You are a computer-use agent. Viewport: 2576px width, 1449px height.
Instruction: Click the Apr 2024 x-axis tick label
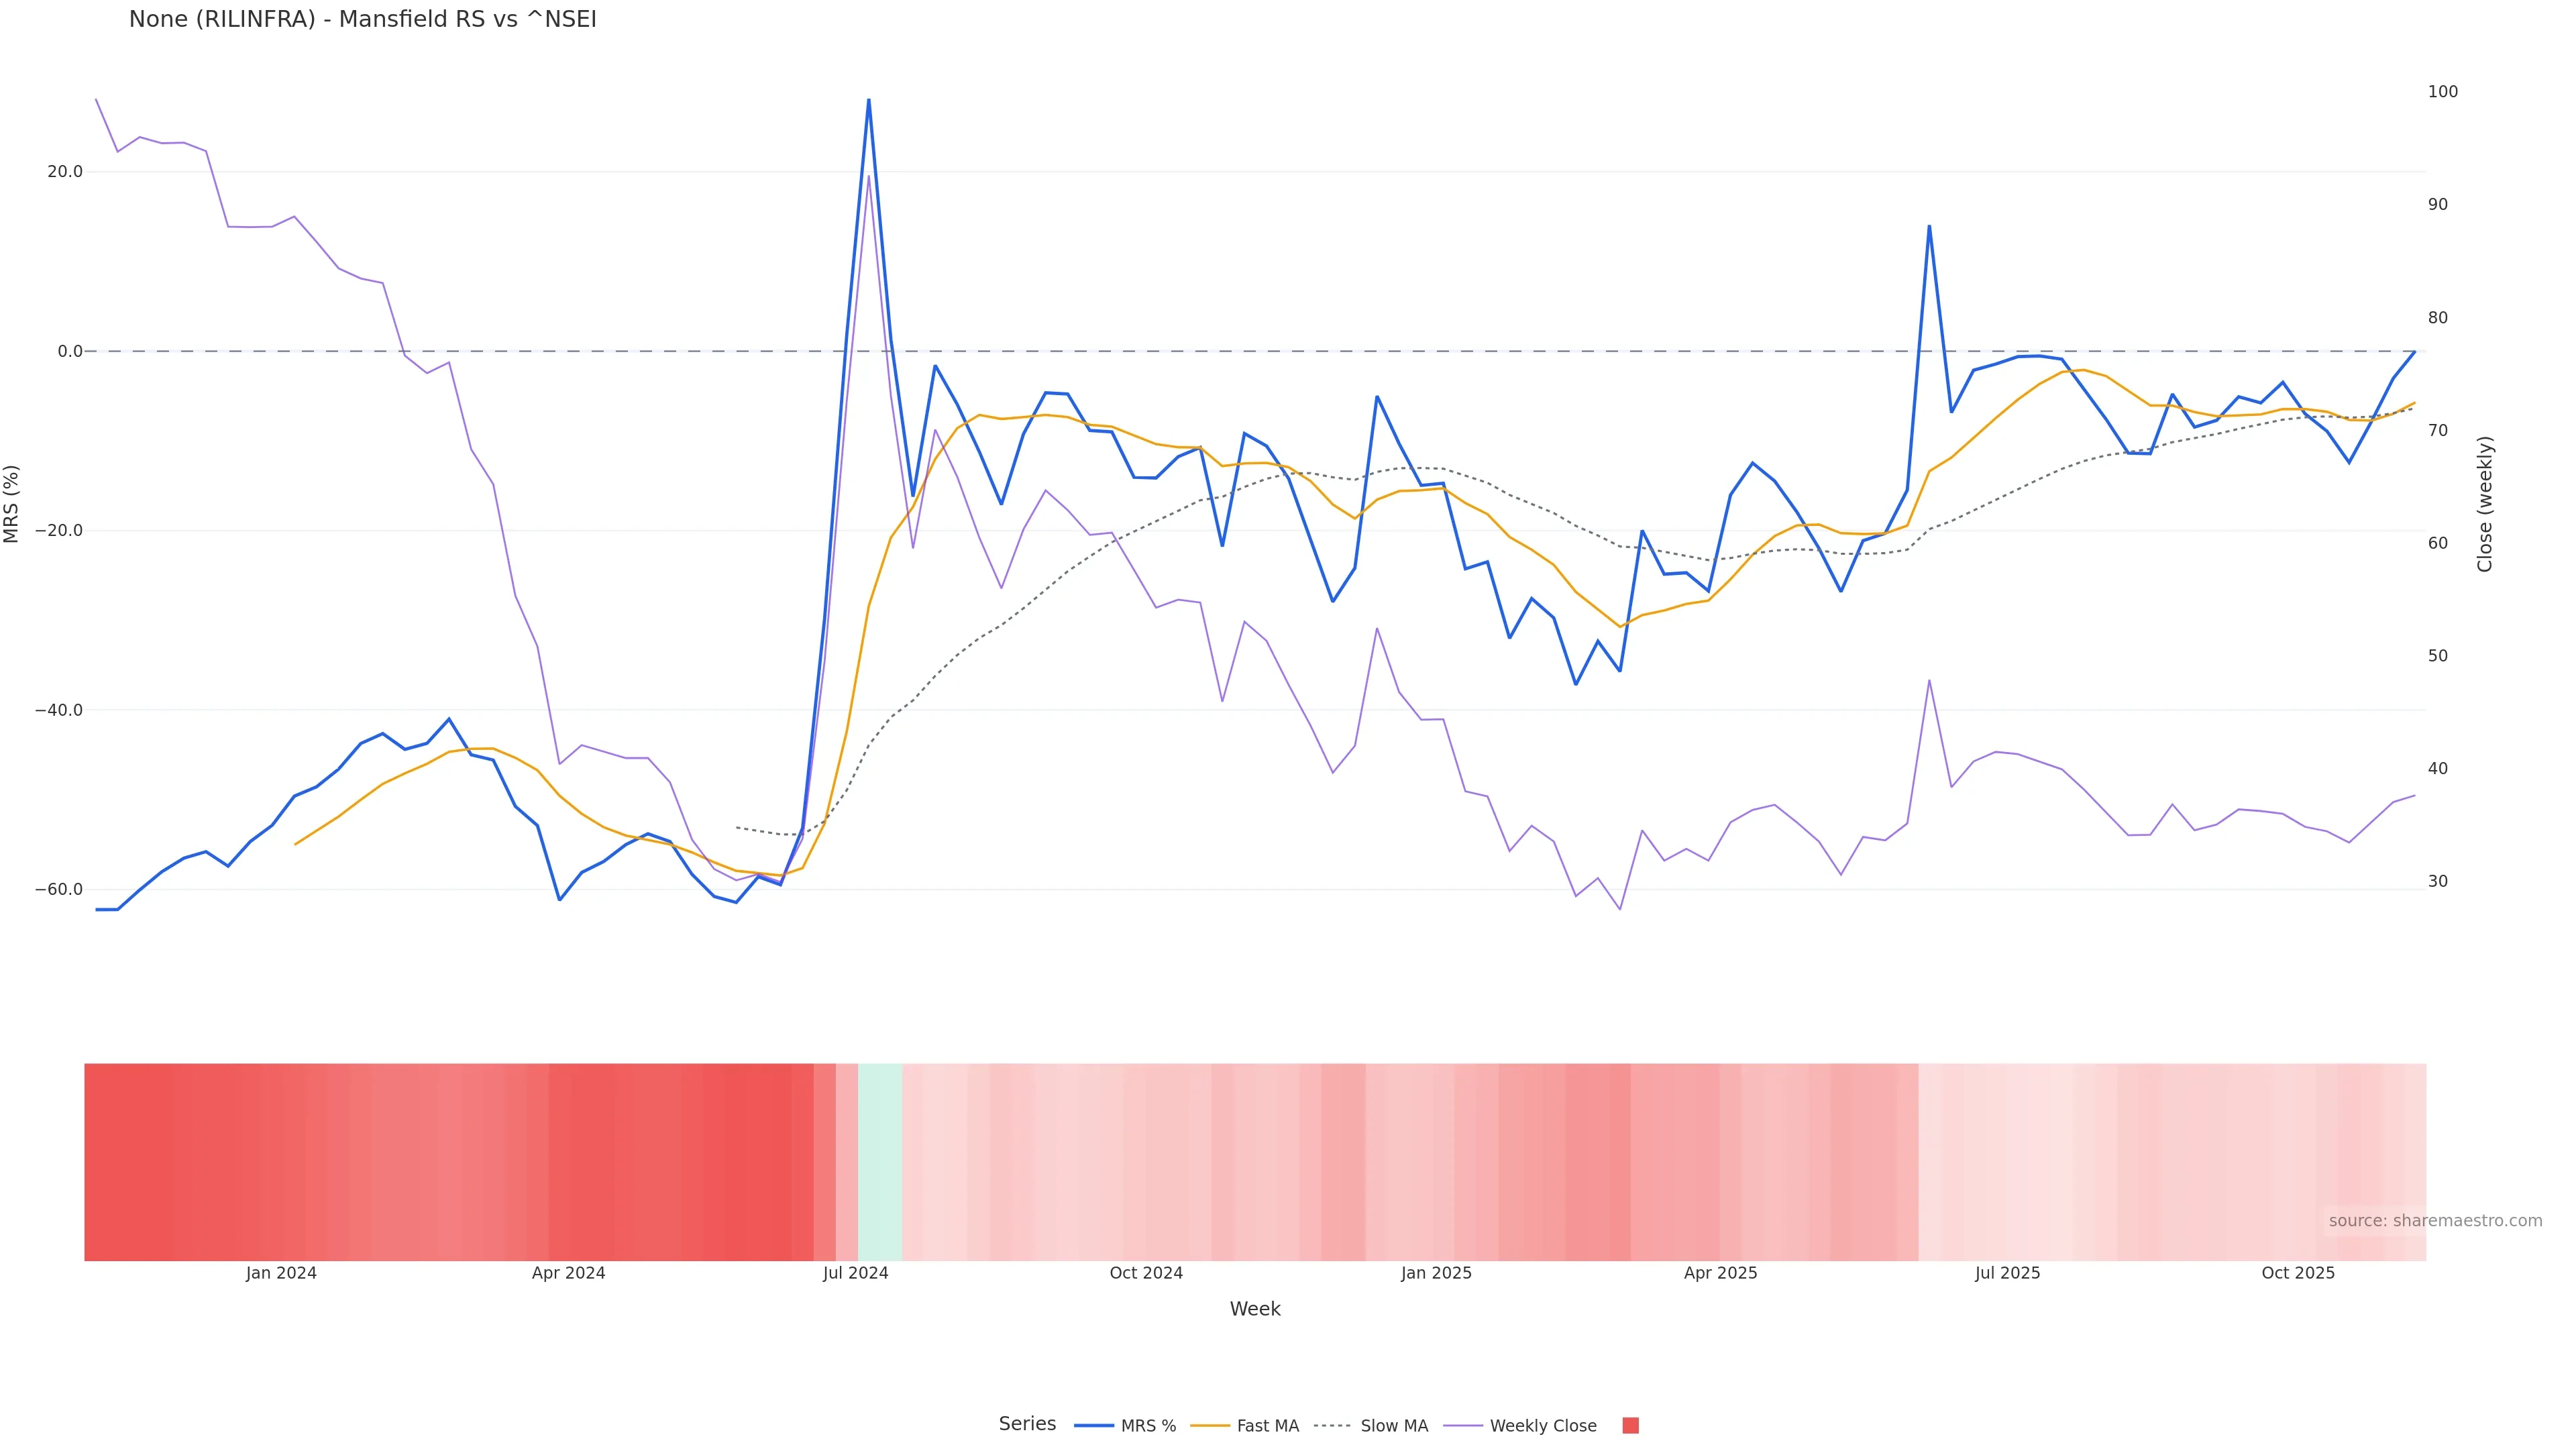pos(568,1273)
